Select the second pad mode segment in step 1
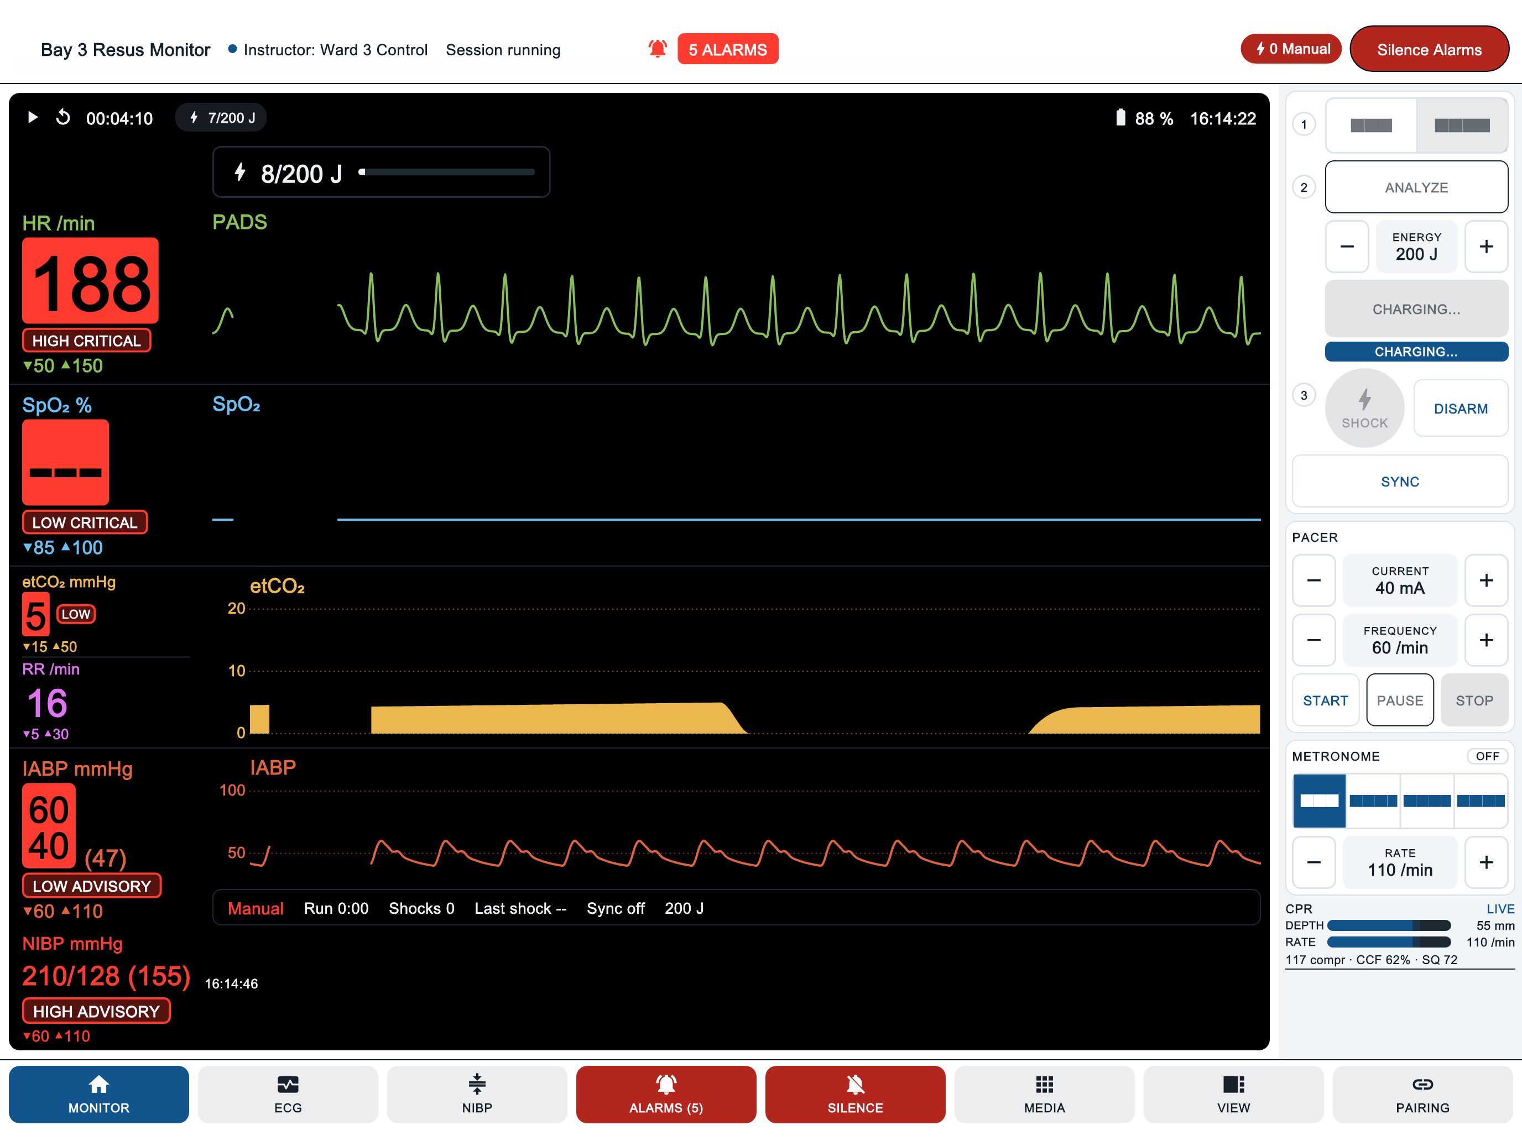Image resolution: width=1522 pixels, height=1141 pixels. tap(1462, 125)
